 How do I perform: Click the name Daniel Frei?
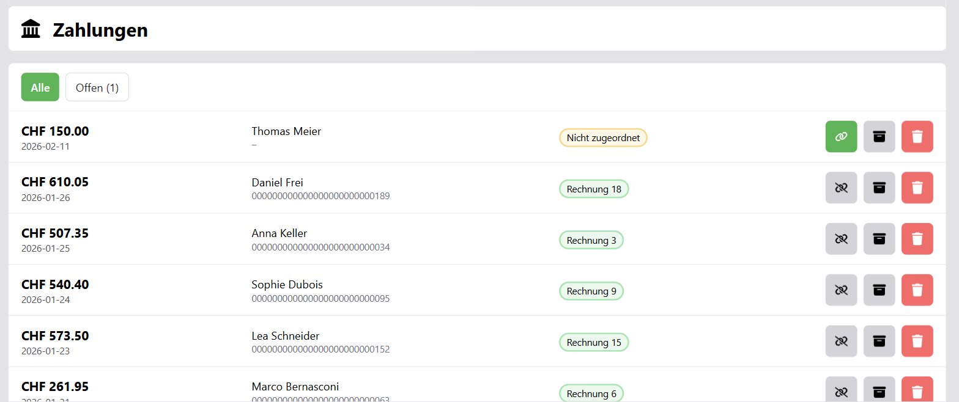click(278, 183)
